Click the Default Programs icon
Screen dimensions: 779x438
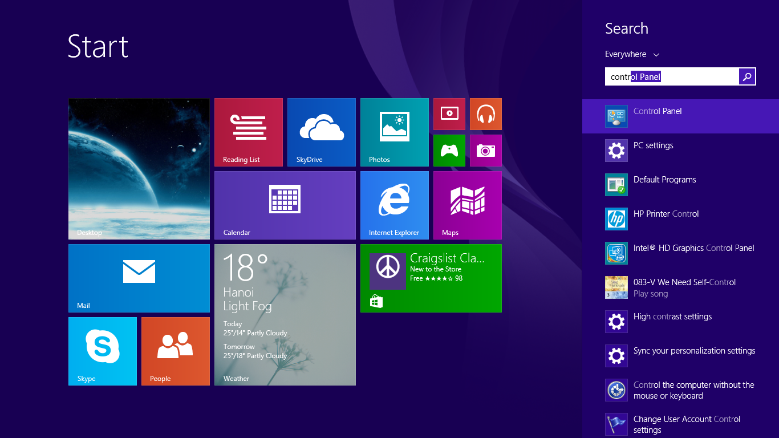(x=616, y=185)
